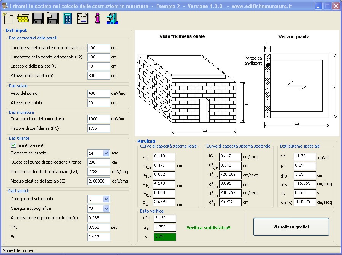This screenshot has height=255, width=342.
Task: Select the M* field showing 11.76
Action: pyautogui.click(x=305, y=157)
